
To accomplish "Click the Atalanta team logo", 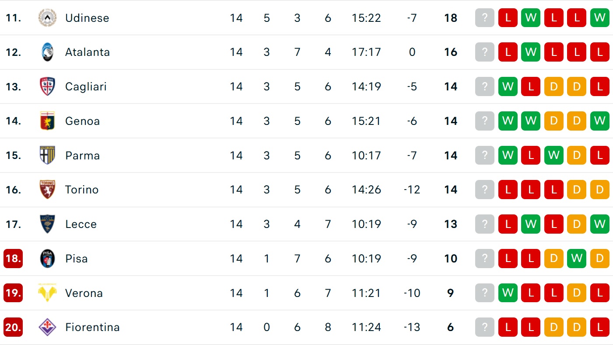I will pyautogui.click(x=47, y=52).
